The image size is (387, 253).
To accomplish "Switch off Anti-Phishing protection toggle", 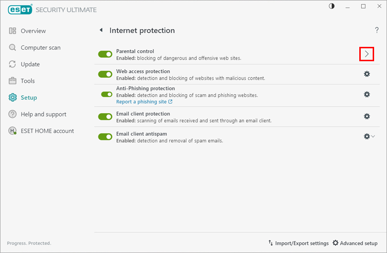I will point(107,95).
